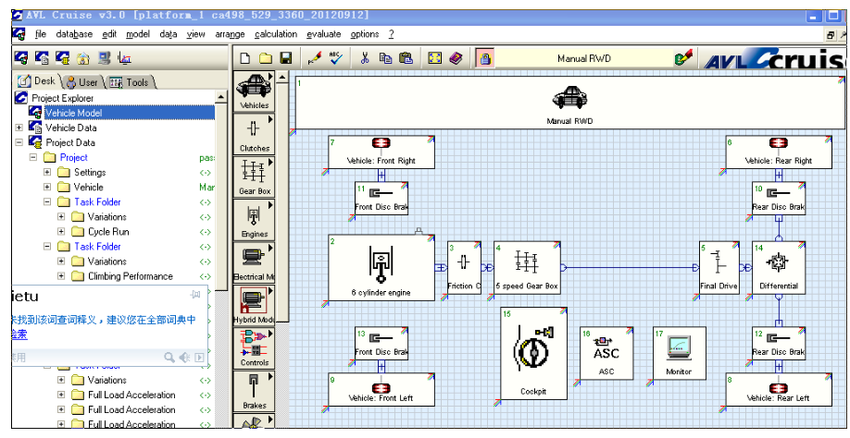Select the 5 speed Gear Box block
The width and height of the screenshot is (850, 438).
point(527,268)
